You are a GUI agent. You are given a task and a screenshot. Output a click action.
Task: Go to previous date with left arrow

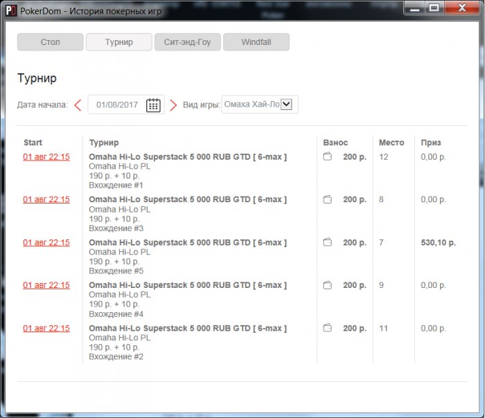click(x=78, y=105)
